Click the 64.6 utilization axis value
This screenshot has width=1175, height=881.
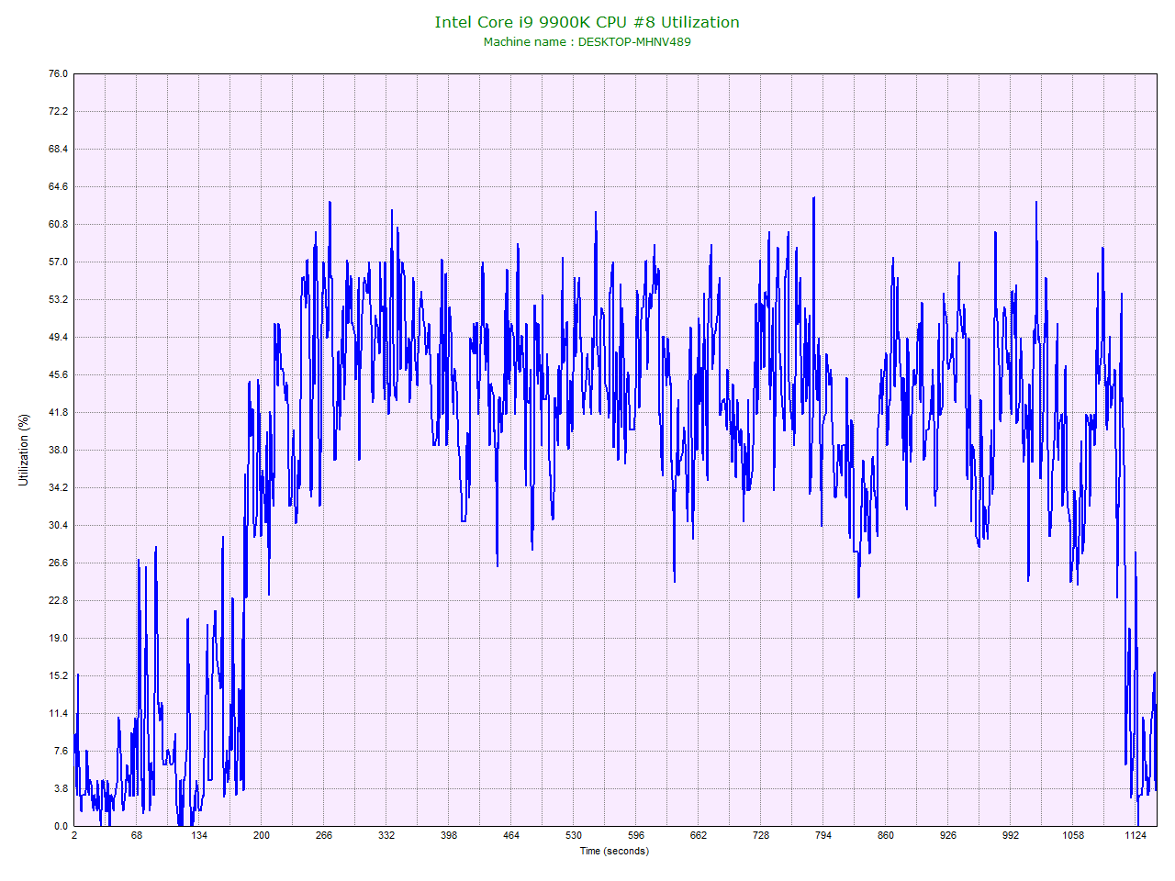point(58,186)
